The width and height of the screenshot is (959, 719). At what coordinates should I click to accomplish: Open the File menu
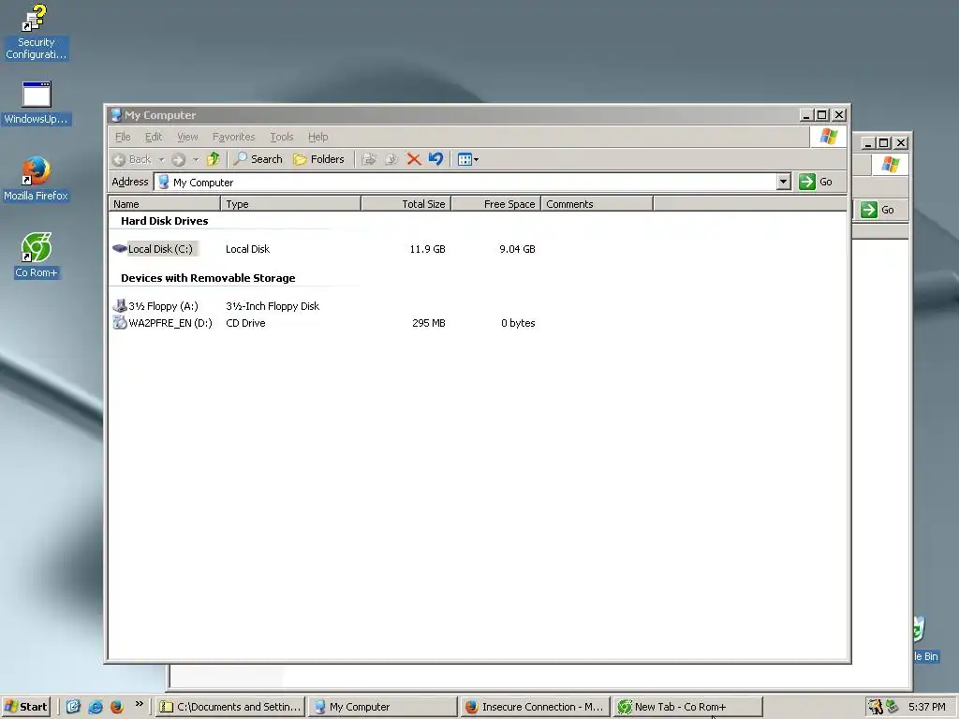(123, 137)
